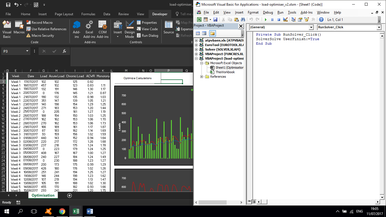Click the Save icon in VBA toolbar
This screenshot has height=217, width=386.
[x=215, y=20]
